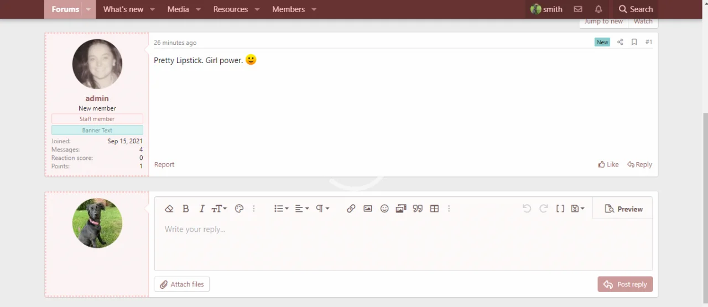Toggle italic text formatting
708x307 pixels.
pyautogui.click(x=202, y=209)
